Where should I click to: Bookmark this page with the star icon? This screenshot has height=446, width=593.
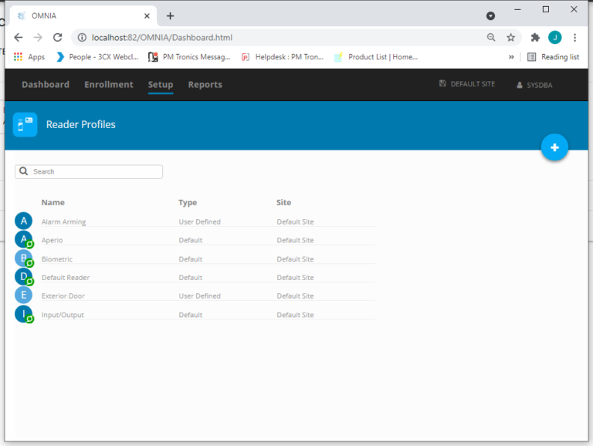coord(510,37)
